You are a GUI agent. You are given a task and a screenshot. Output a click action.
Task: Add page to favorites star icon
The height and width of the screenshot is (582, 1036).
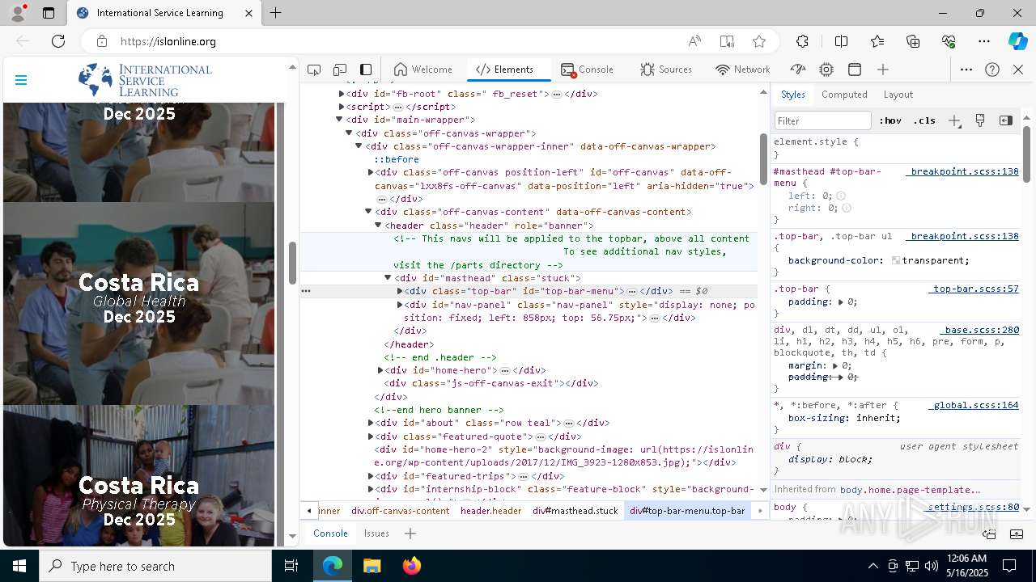[758, 41]
